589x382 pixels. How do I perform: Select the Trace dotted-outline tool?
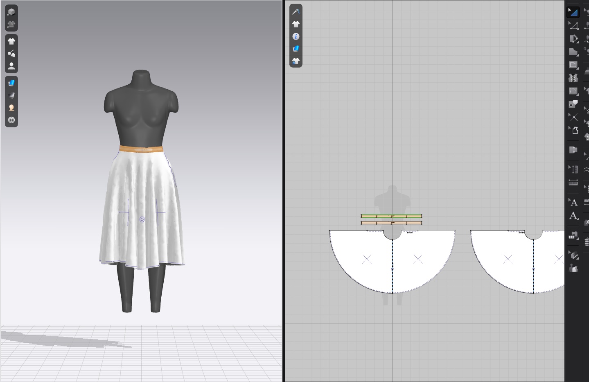[573, 91]
